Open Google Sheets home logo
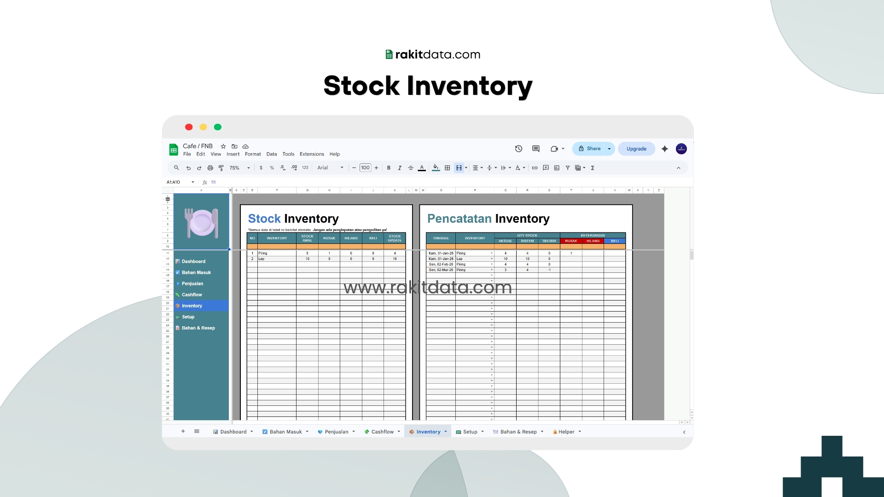884x497 pixels. (174, 150)
